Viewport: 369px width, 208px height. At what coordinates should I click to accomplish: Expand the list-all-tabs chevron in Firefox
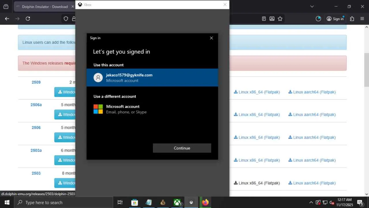(x=312, y=6)
